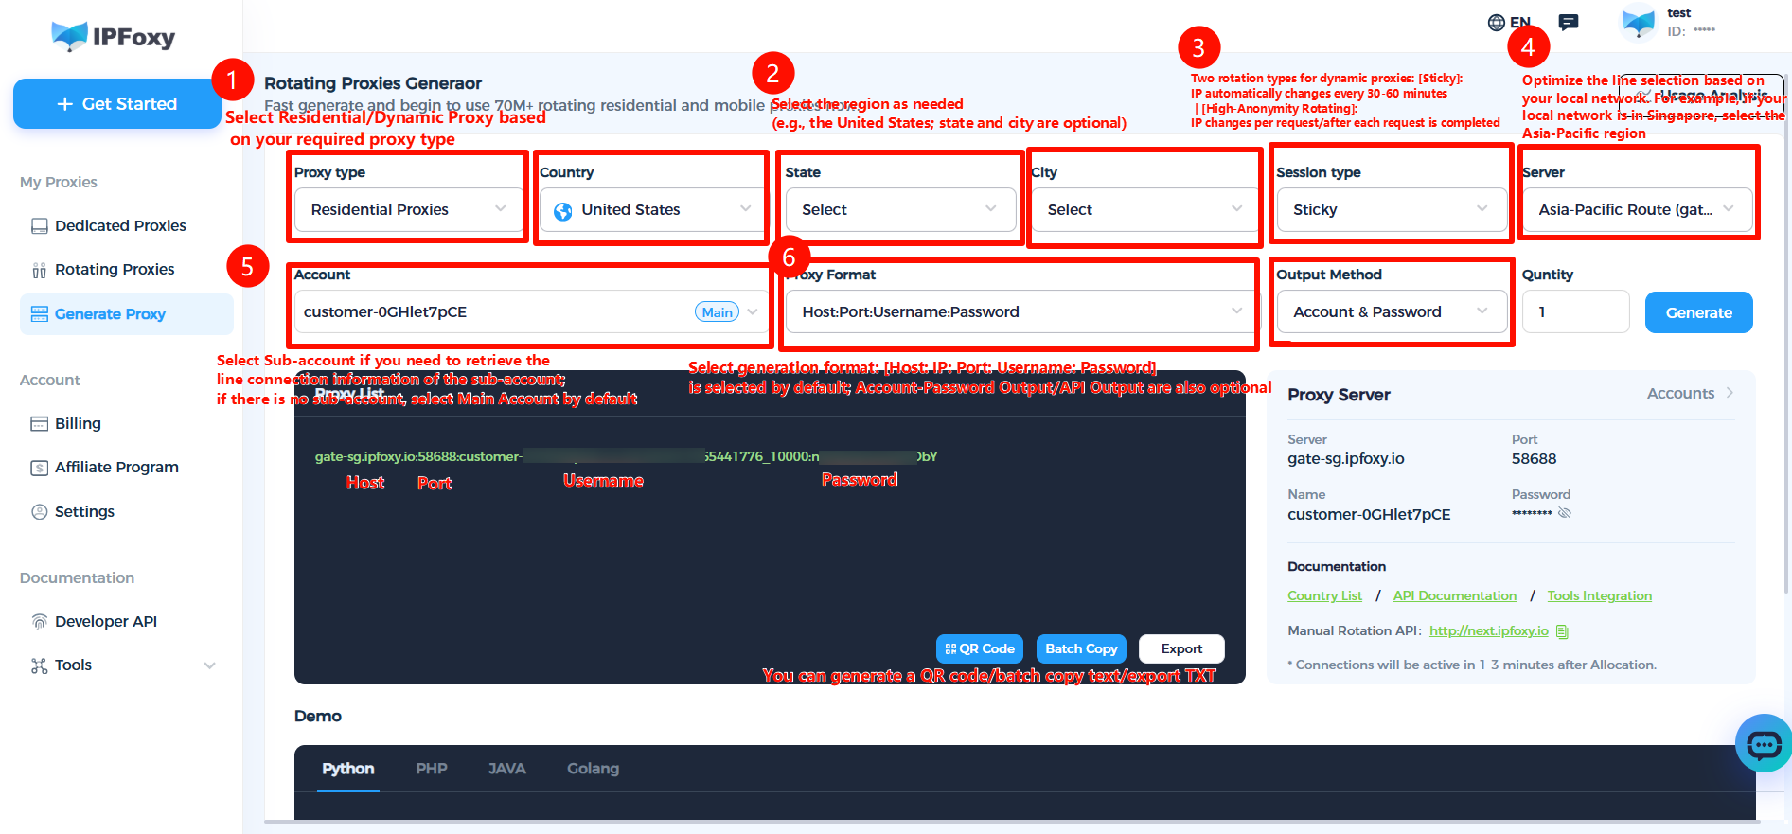Screen dimensions: 1792x834
Task: Open the Server route dropdown
Action: pyautogui.click(x=1637, y=209)
